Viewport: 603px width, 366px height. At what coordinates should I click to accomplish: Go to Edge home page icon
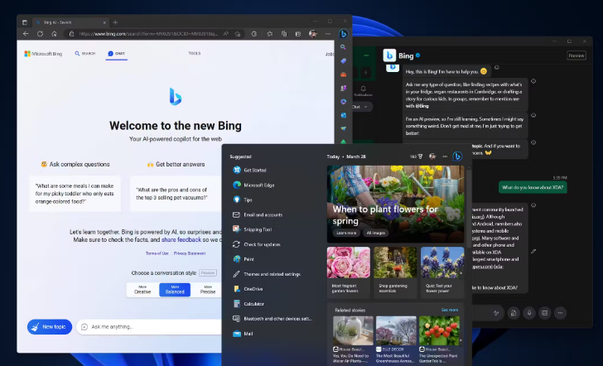(x=54, y=34)
